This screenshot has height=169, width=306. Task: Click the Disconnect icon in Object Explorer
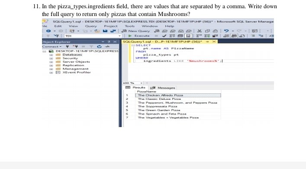click(75, 46)
